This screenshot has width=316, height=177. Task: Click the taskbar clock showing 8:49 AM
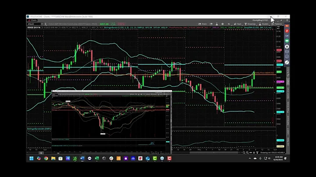[278, 158]
